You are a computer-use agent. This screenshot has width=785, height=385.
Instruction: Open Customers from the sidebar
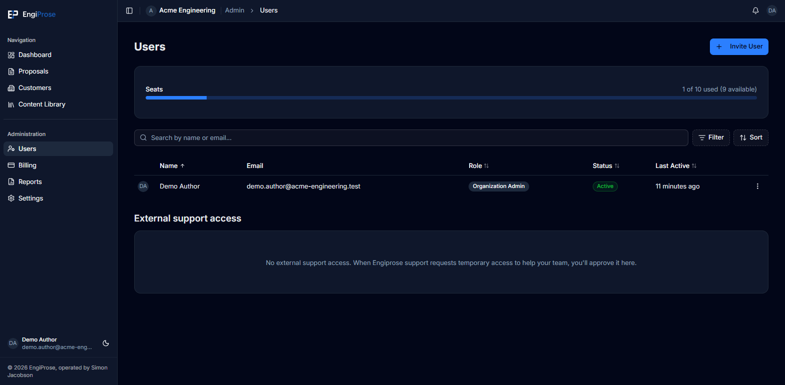[x=58, y=88]
